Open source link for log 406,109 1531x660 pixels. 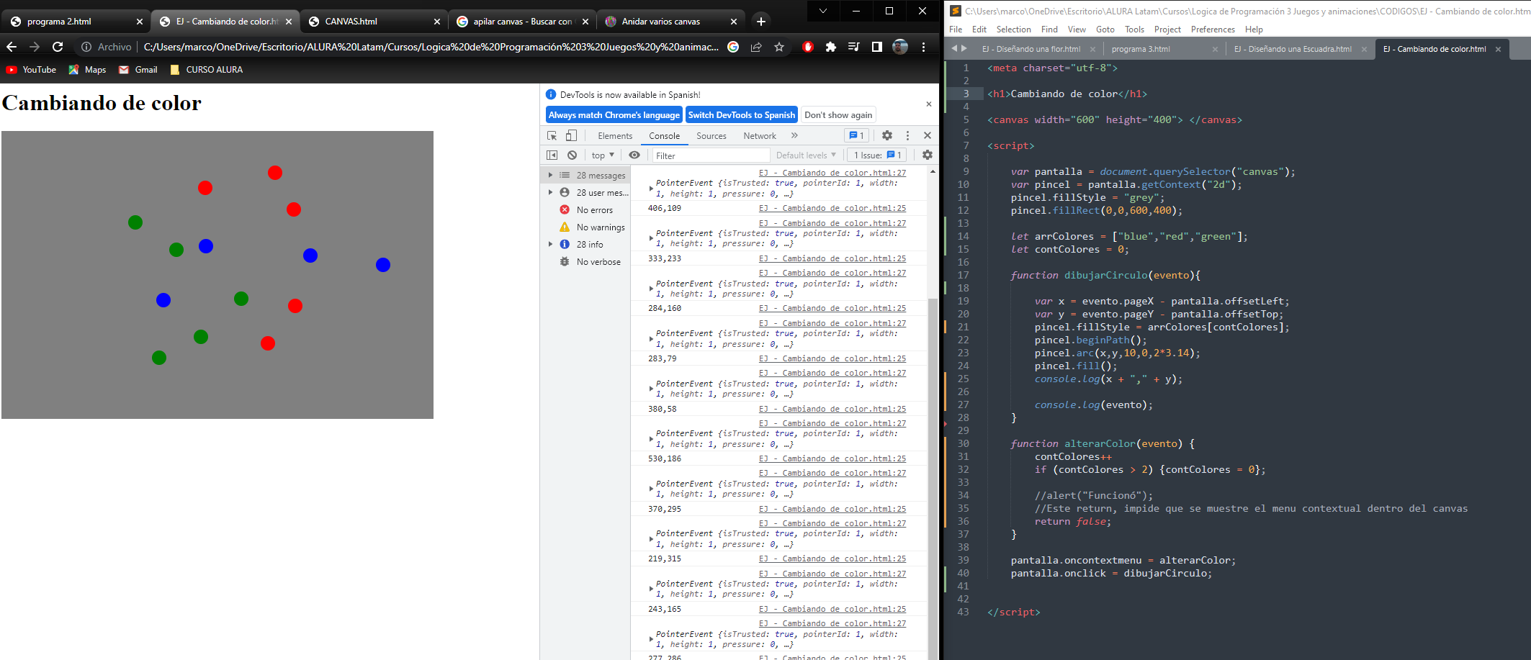coord(832,208)
